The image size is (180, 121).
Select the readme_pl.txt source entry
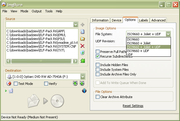click(42, 43)
